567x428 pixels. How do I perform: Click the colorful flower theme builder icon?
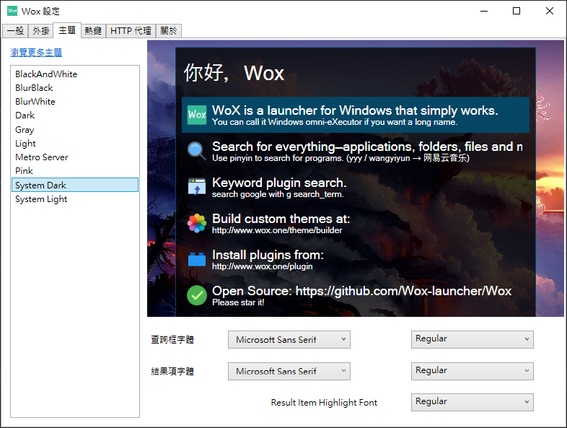coord(197,223)
